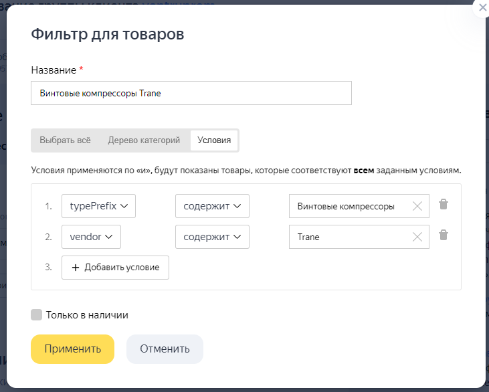Focus the 'Название' input field
The width and height of the screenshot is (489, 392).
coord(191,93)
